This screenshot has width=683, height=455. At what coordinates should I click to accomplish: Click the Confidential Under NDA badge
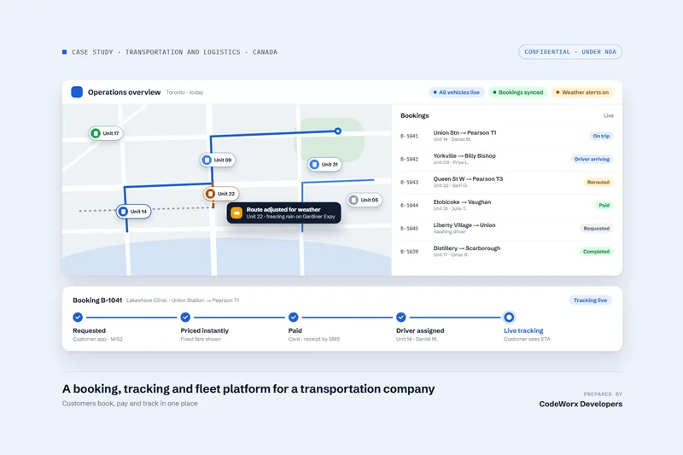[570, 52]
